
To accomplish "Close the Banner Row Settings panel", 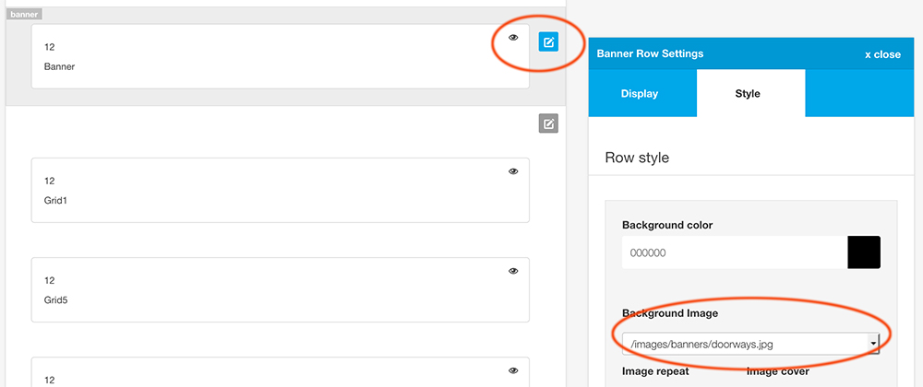I will click(x=882, y=54).
